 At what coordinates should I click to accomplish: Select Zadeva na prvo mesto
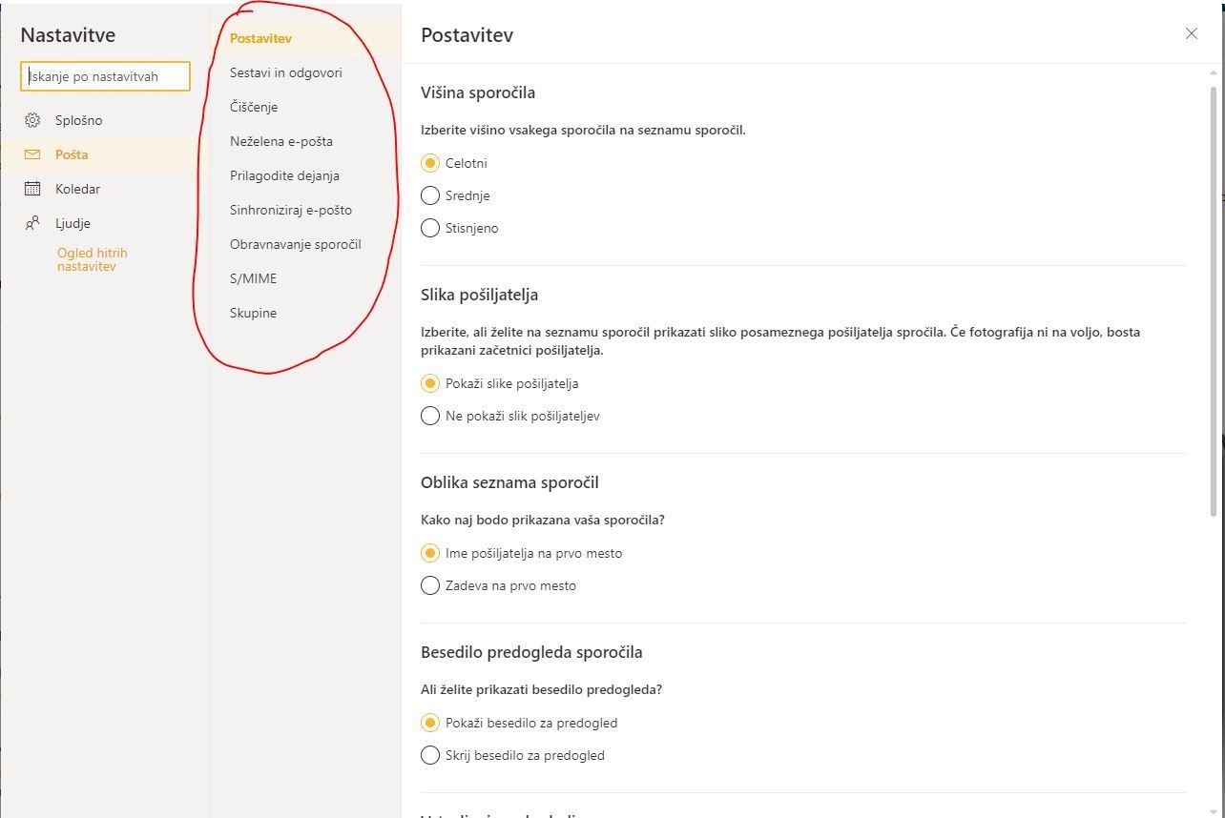tap(430, 585)
